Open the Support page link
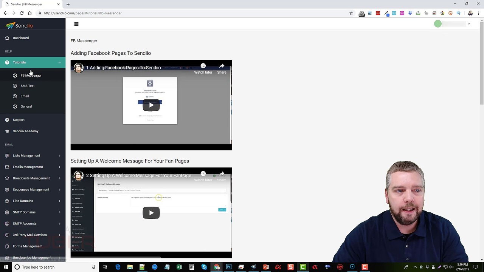 (x=19, y=120)
